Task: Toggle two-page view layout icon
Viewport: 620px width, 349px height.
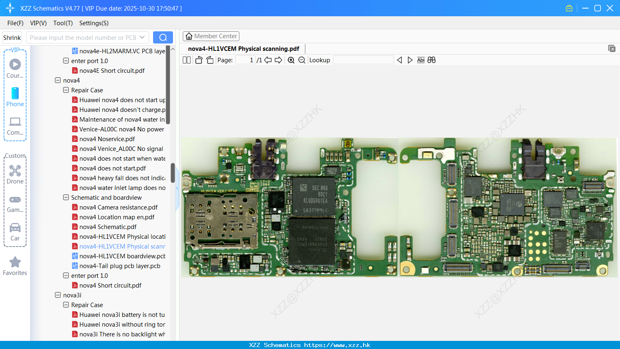Action: point(186,60)
